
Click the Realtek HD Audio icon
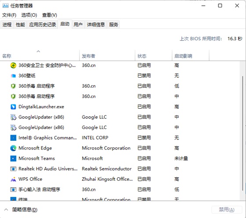[13, 169]
